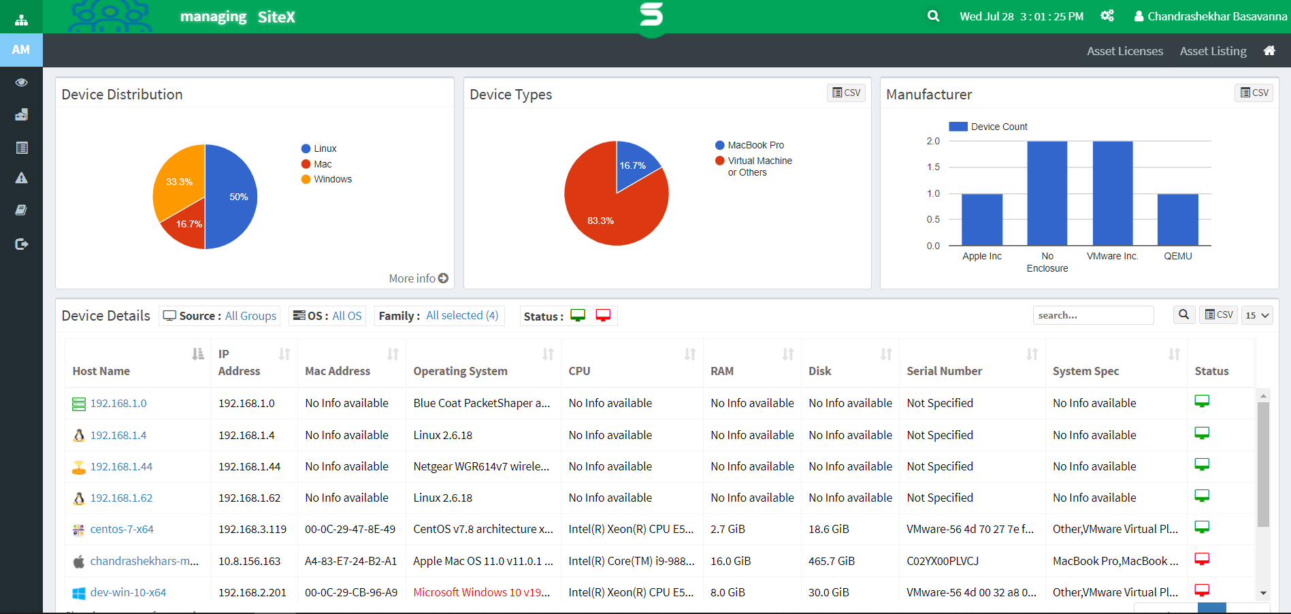The image size is (1291, 614).
Task: Focus the device search field
Action: point(1093,315)
